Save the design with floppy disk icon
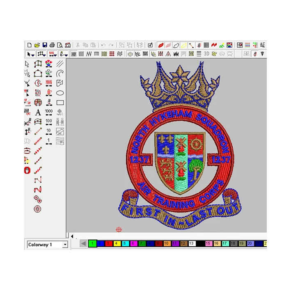 coord(45,45)
